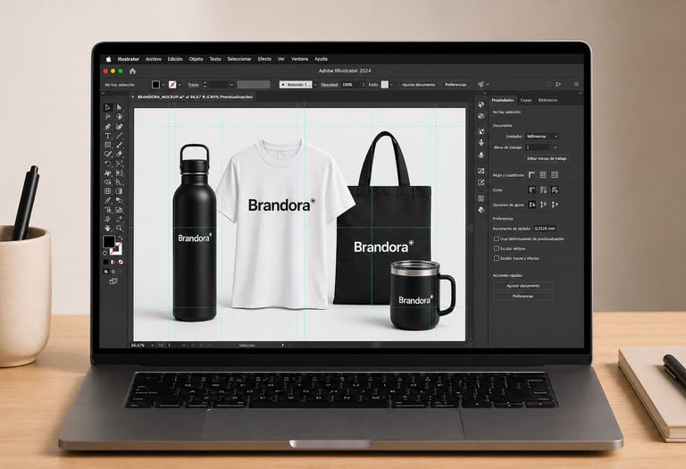This screenshot has height=469, width=686.
Task: Click Editar mesas de trabajo button
Action: [x=547, y=159]
